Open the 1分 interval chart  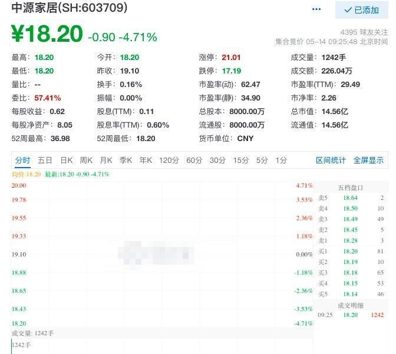281,161
